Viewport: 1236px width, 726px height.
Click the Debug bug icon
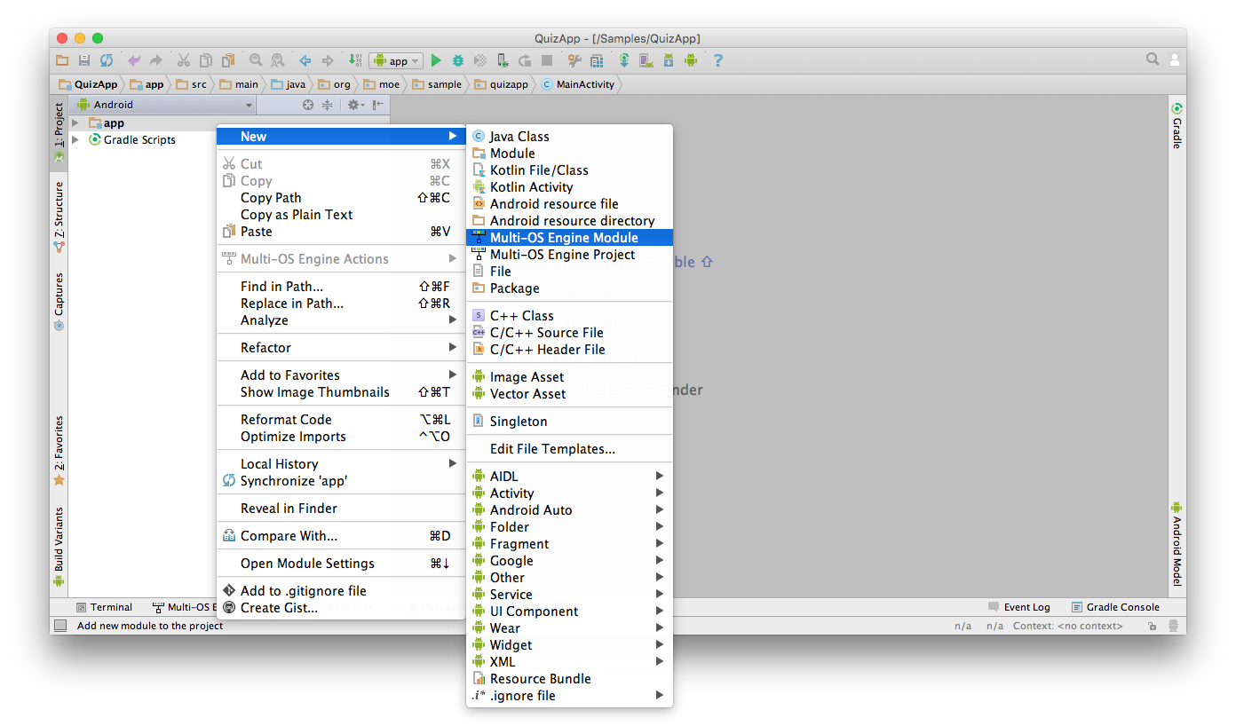pos(457,60)
